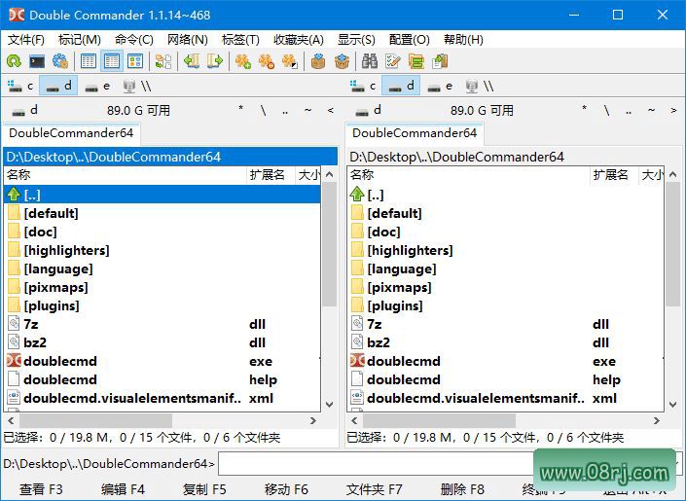The image size is (686, 501).
Task: Click the 查看 F3 button
Action: [x=41, y=489]
